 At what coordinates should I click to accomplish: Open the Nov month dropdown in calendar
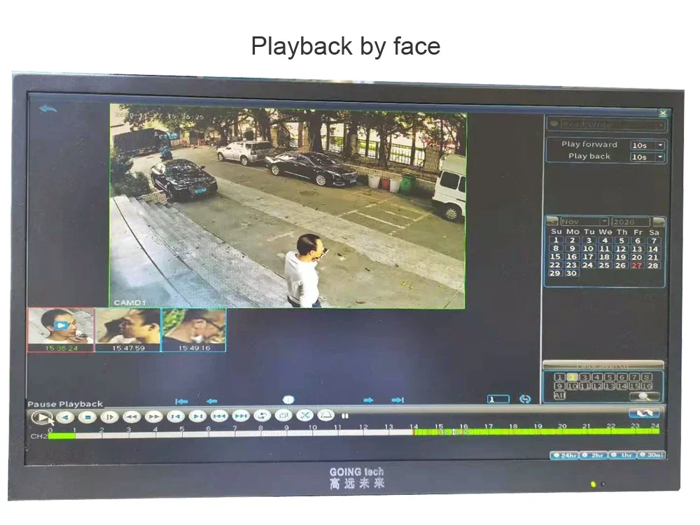[584, 221]
